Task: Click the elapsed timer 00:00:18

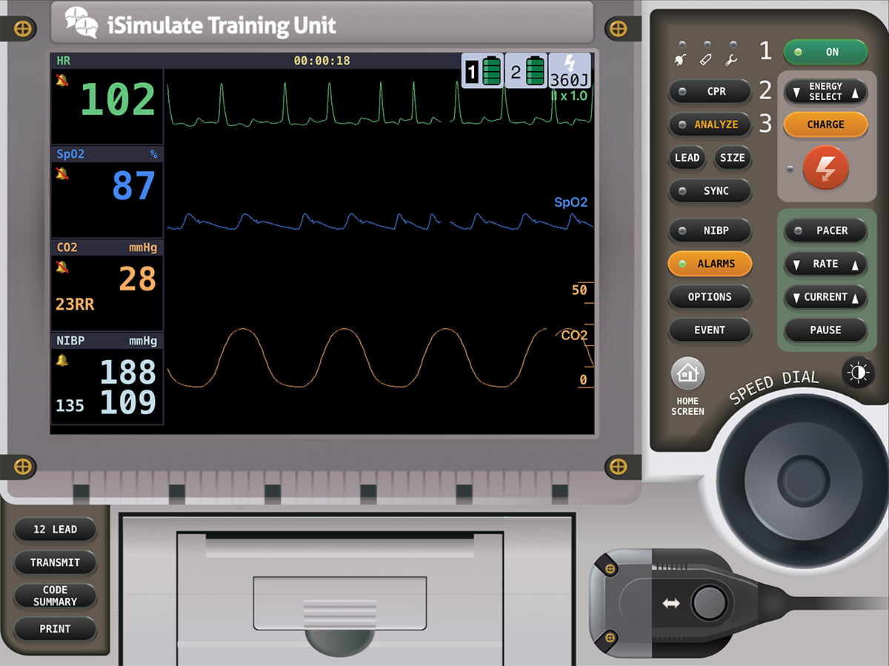Action: pyautogui.click(x=322, y=61)
